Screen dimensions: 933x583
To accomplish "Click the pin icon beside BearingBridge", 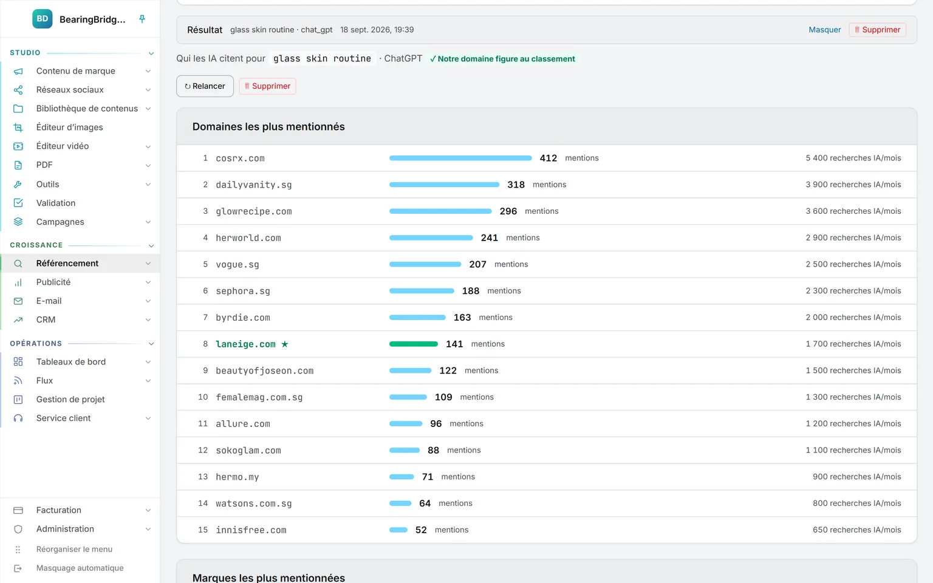I will (142, 19).
